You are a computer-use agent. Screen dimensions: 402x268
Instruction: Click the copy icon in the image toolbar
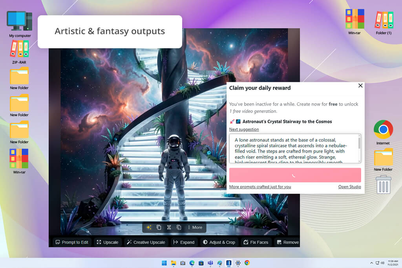point(159,227)
